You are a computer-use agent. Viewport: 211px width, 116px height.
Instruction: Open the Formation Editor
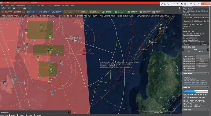57,12
